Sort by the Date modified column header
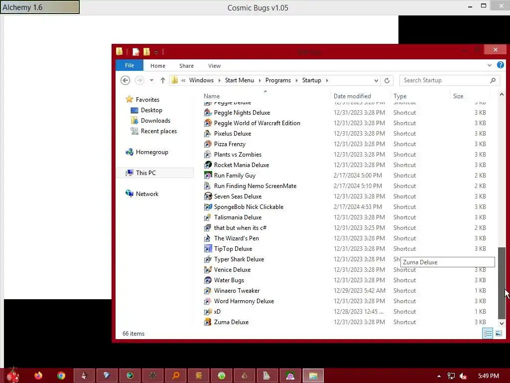This screenshot has height=383, width=510. pos(352,96)
